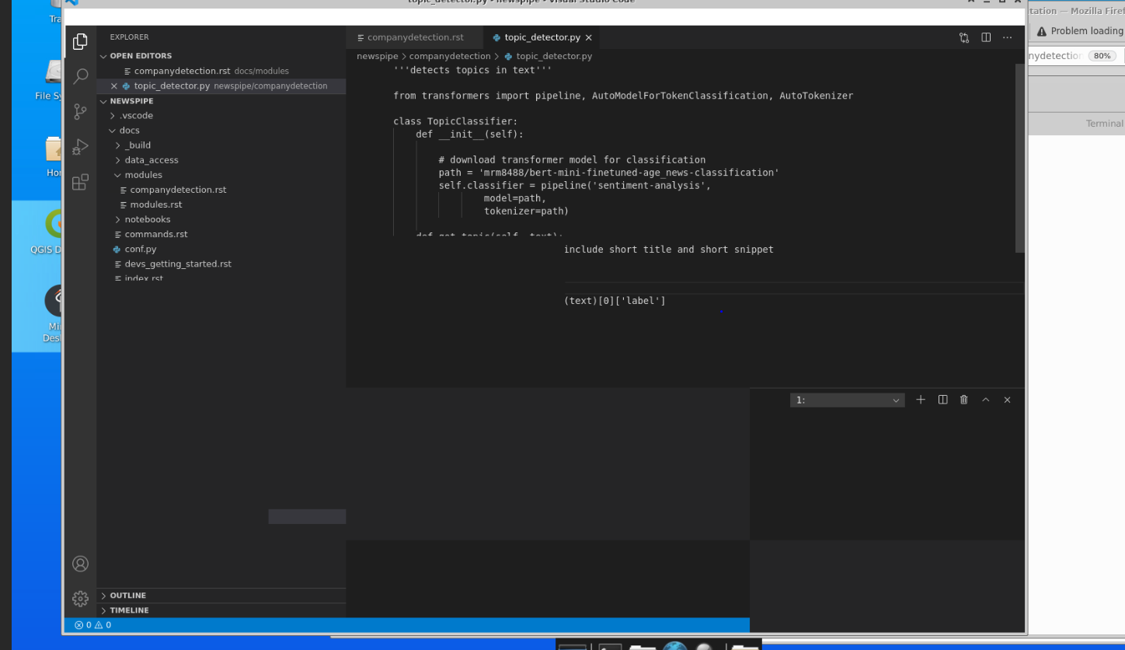Open the QGIS desktop shortcut icon
This screenshot has width=1125, height=650.
[54, 223]
